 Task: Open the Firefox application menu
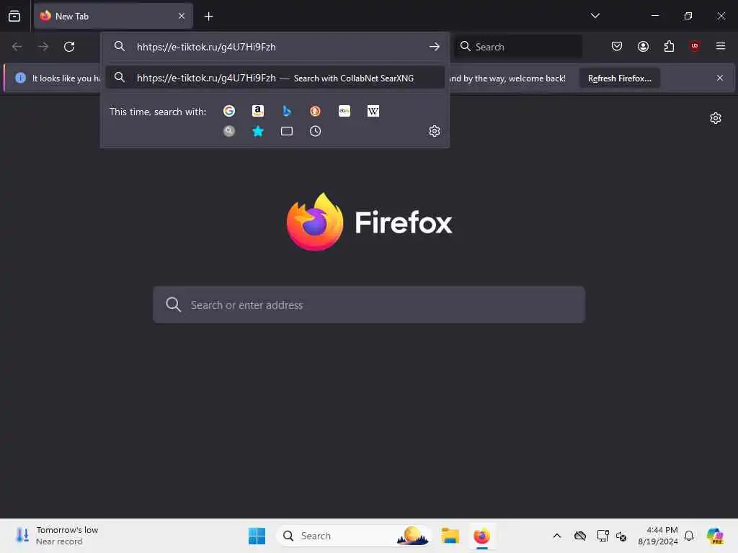pyautogui.click(x=721, y=46)
